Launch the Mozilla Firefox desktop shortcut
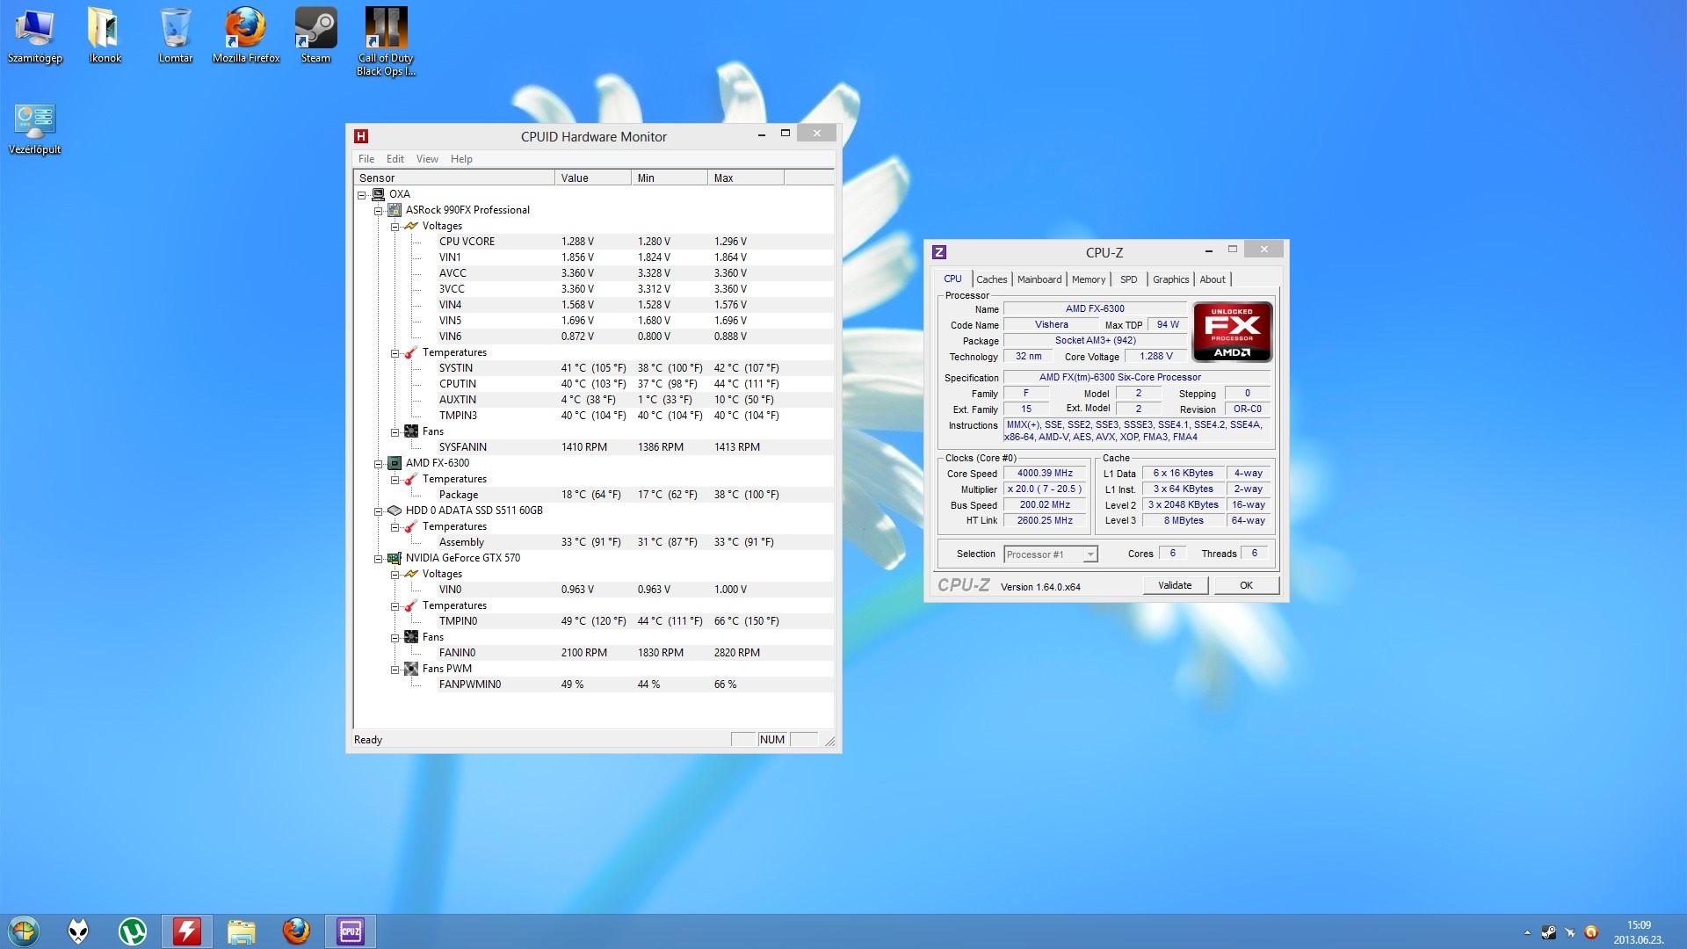Viewport: 1687px width, 949px height. coord(246,35)
